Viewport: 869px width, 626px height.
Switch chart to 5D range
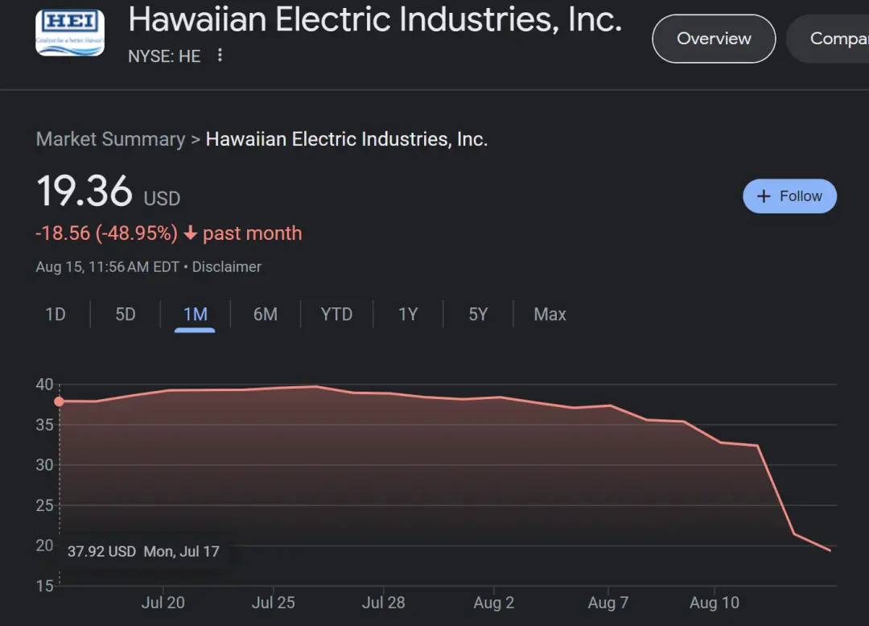pos(126,314)
